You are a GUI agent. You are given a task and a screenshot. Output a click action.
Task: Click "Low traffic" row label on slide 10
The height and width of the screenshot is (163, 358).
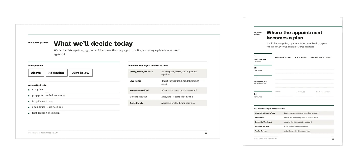point(135,81)
